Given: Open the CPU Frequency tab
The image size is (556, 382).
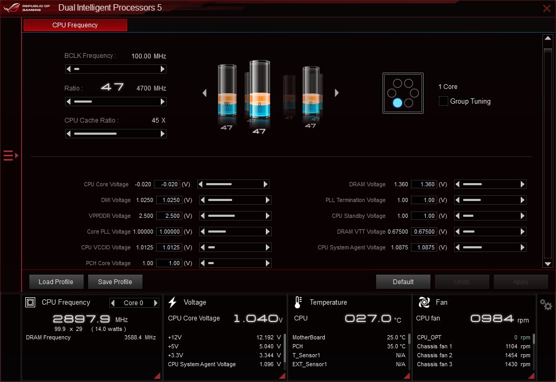Looking at the screenshot, I should point(75,25).
